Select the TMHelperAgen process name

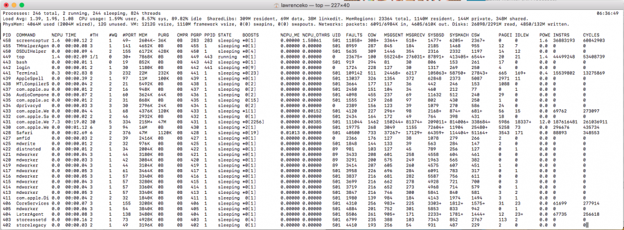click(x=32, y=45)
